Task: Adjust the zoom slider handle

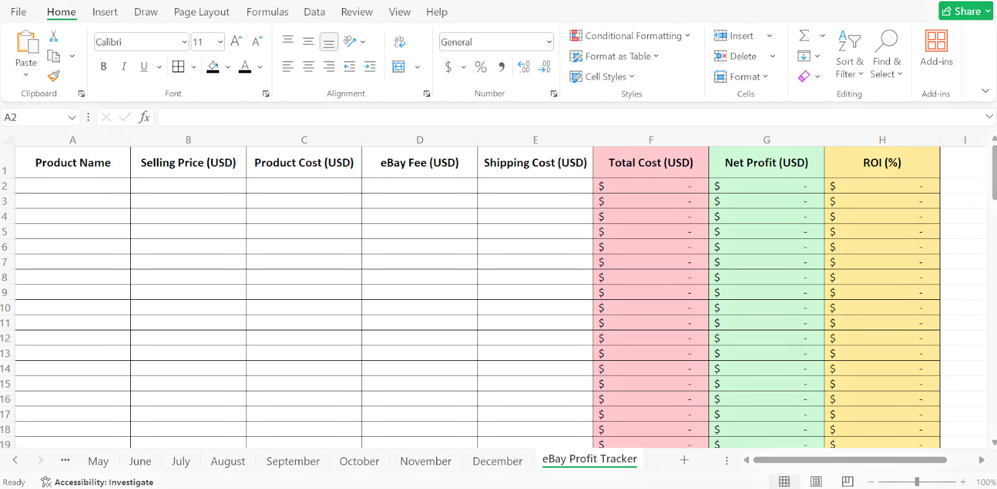Action: (917, 482)
